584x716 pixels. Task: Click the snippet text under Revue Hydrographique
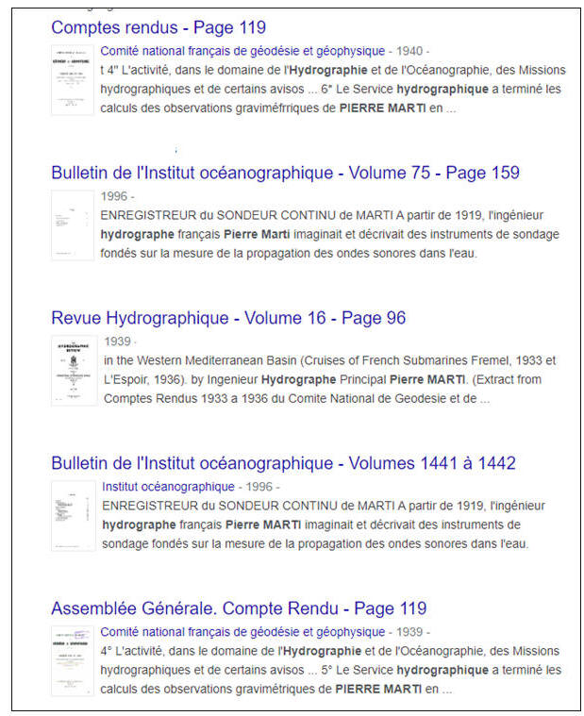pyautogui.click(x=330, y=379)
